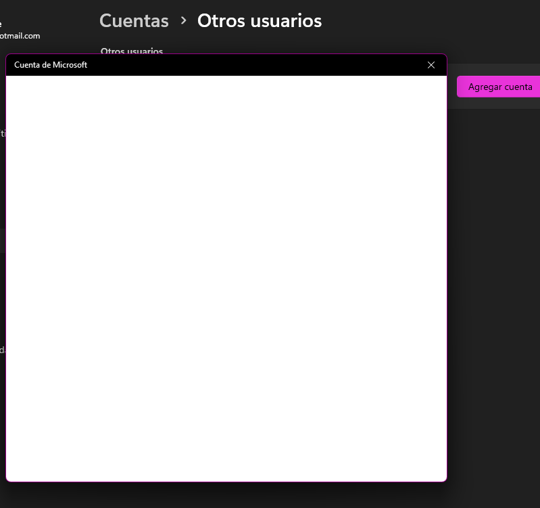This screenshot has width=540, height=508.
Task: Click the dimmed header right of Otros usuarios
Action: [x=431, y=21]
